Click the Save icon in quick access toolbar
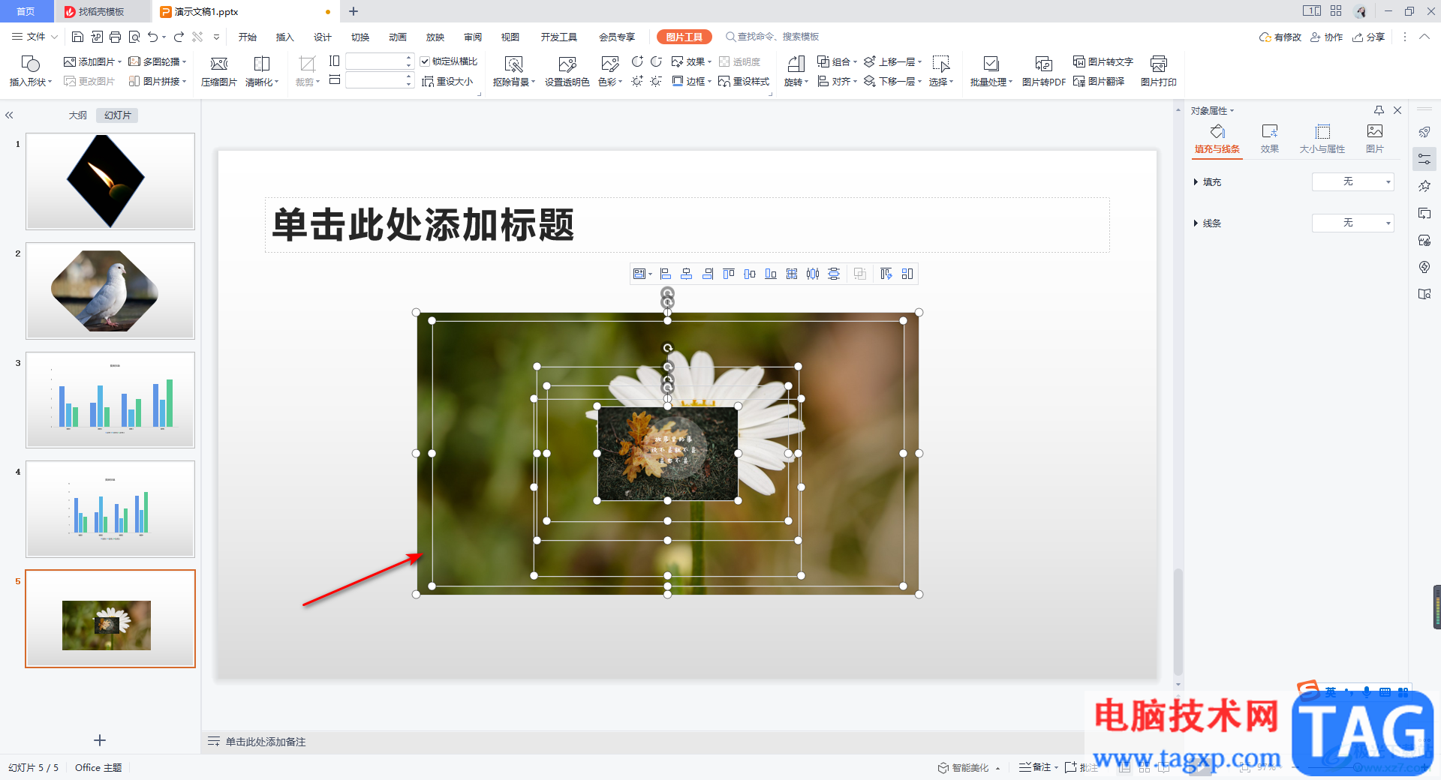 point(77,37)
